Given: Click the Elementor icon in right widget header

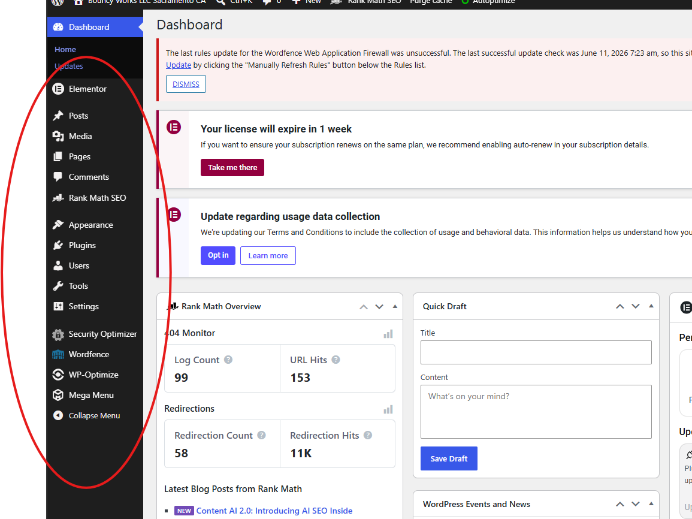Looking at the screenshot, I should (x=686, y=307).
